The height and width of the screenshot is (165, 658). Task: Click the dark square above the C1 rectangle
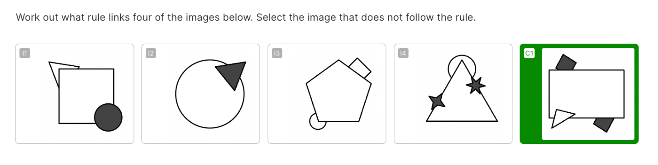tap(566, 62)
